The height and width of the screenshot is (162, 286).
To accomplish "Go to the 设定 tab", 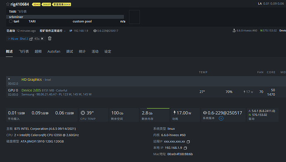I will (108, 52).
